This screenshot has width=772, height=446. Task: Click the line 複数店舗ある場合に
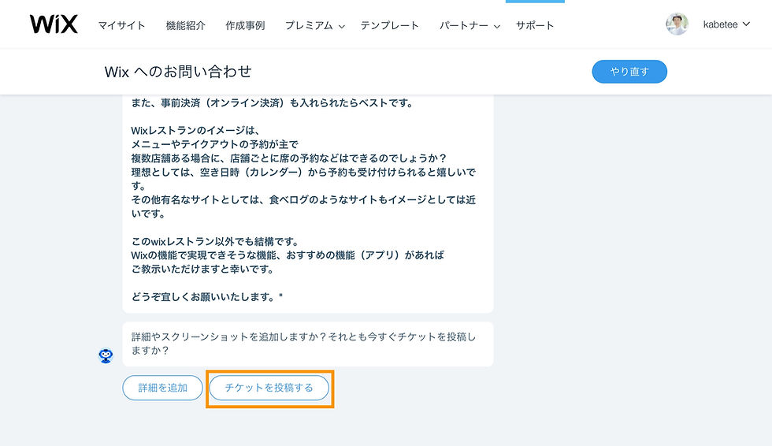pos(288,158)
